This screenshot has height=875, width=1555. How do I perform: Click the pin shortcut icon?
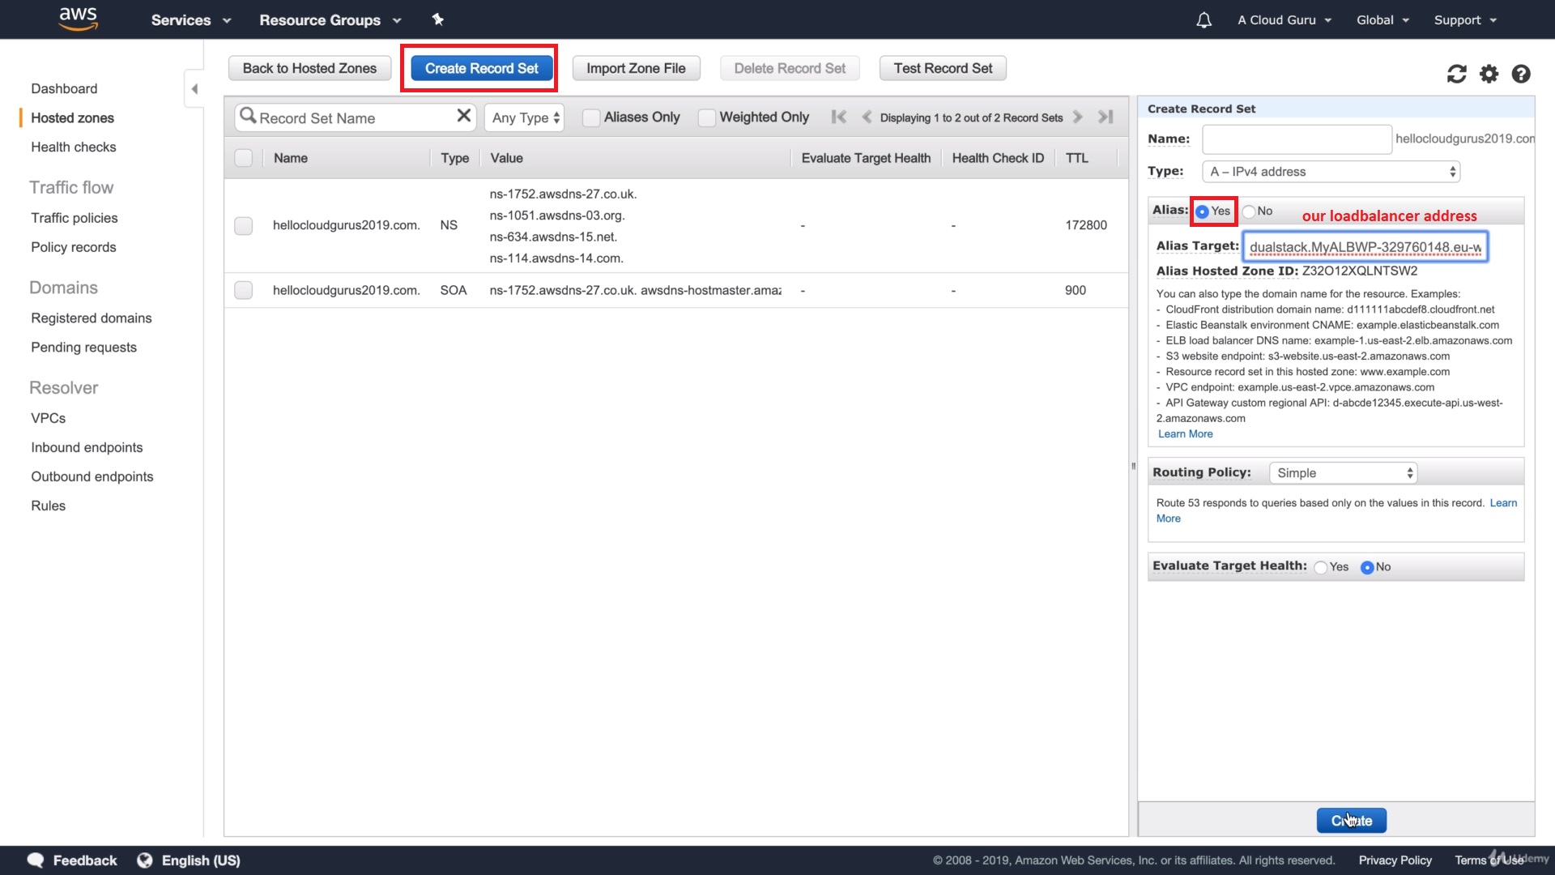(437, 19)
